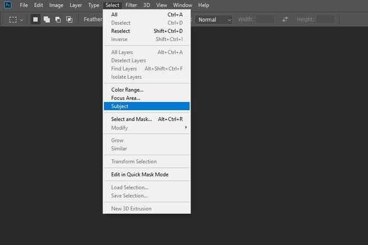Screen dimensions: 368x245
Task: Click Isolate Layers menu item
Action: [x=147, y=77]
